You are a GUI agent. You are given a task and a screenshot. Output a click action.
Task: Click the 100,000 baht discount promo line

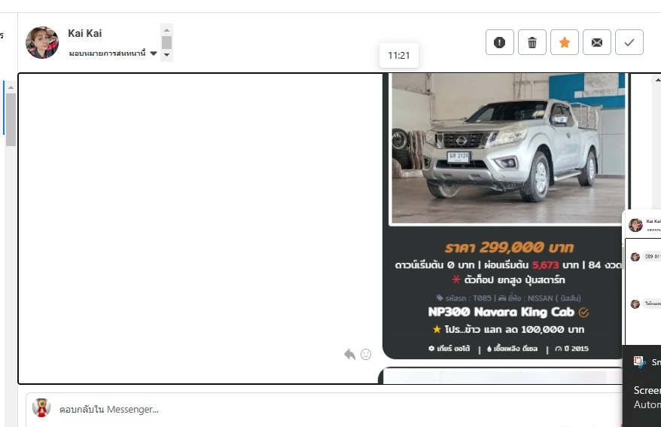[x=508, y=329]
